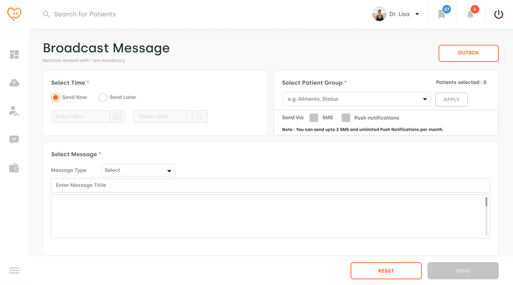Click the Enter Message Title field
Screen dimensions: 513x285
pos(270,185)
